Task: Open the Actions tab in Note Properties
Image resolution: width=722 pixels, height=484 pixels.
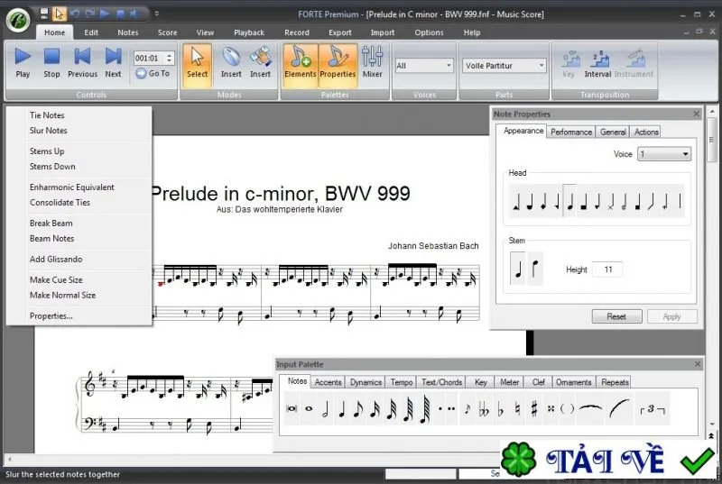Action: tap(646, 132)
